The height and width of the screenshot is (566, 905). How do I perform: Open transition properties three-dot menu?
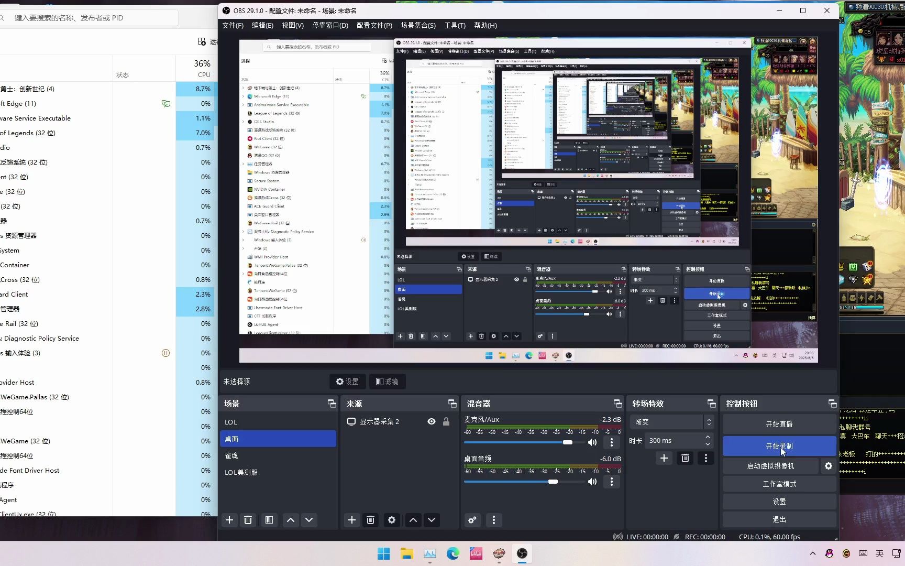tap(706, 458)
